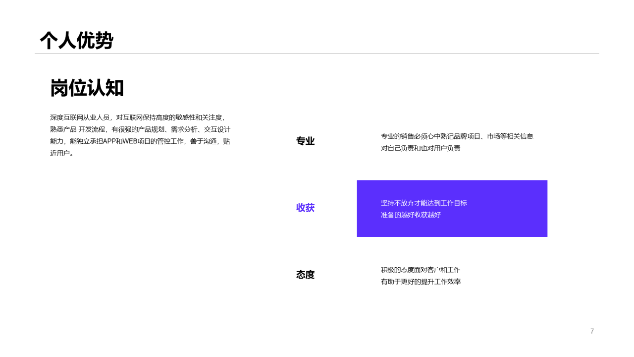Image resolution: width=634 pixels, height=357 pixels.
Task: Select the line 有助于更好的提升工作效率
Action: click(421, 281)
